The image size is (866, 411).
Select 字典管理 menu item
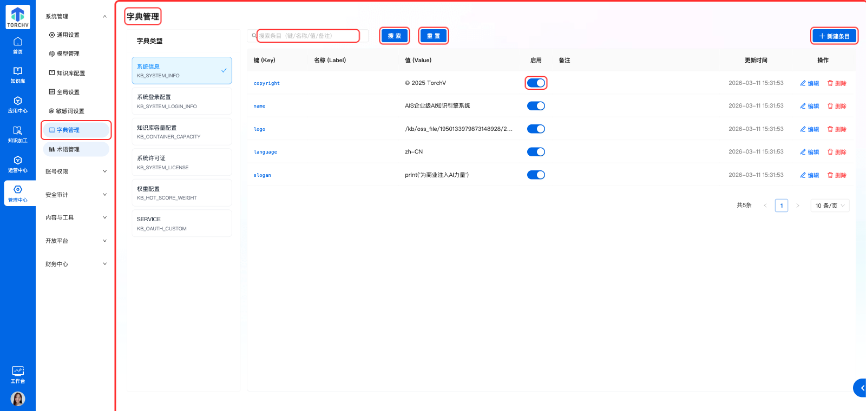click(76, 130)
